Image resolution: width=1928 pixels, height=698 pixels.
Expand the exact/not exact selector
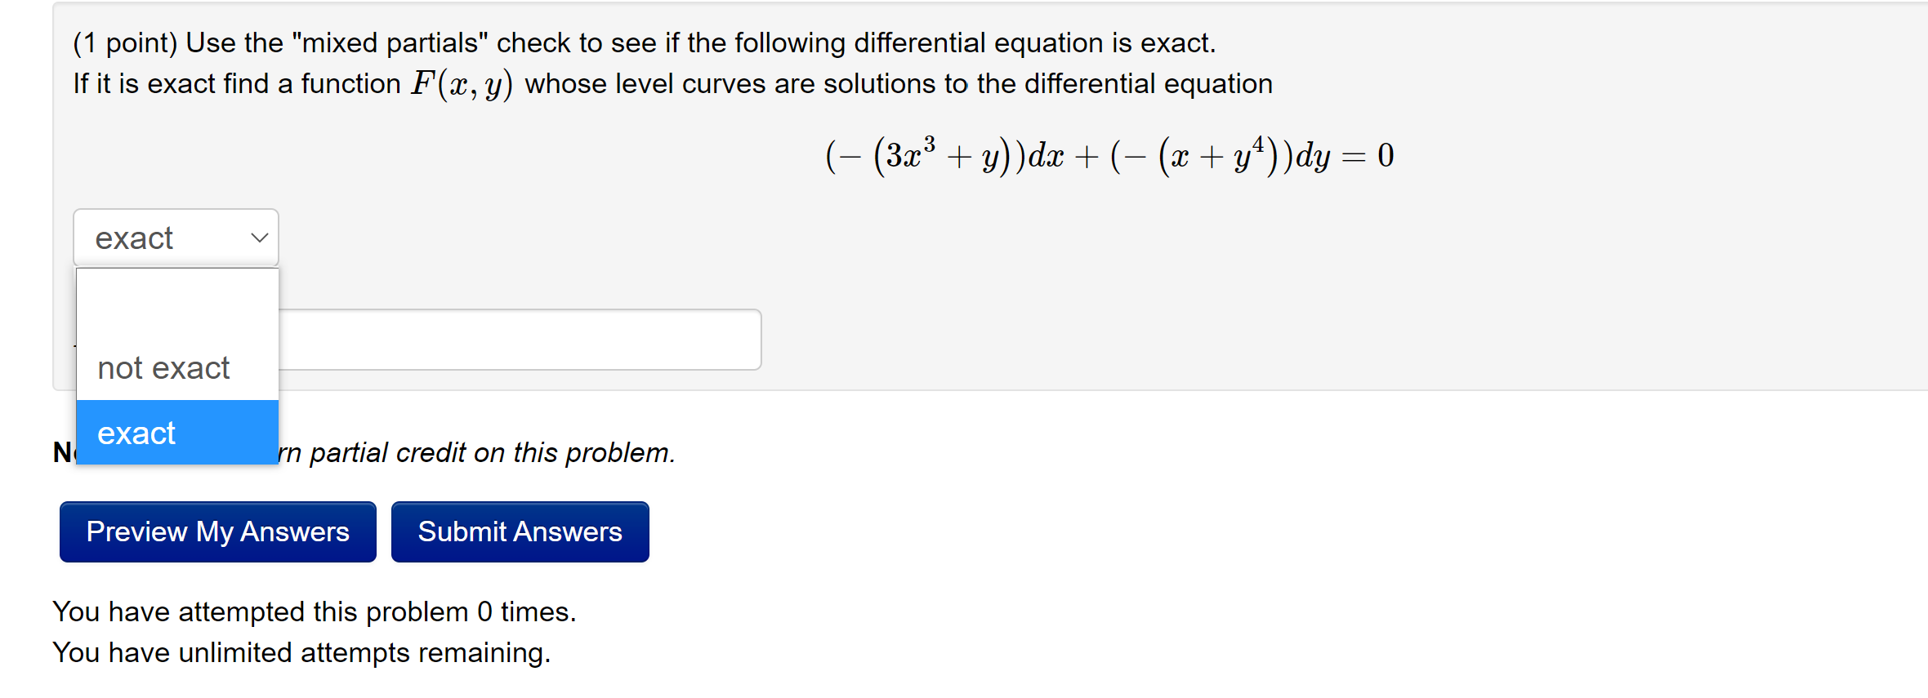[x=175, y=237]
